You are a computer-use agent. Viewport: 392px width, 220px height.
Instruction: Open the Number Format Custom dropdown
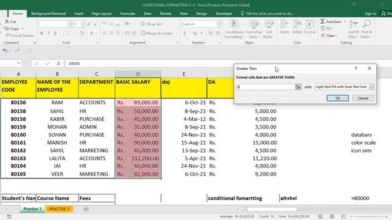click(x=219, y=24)
